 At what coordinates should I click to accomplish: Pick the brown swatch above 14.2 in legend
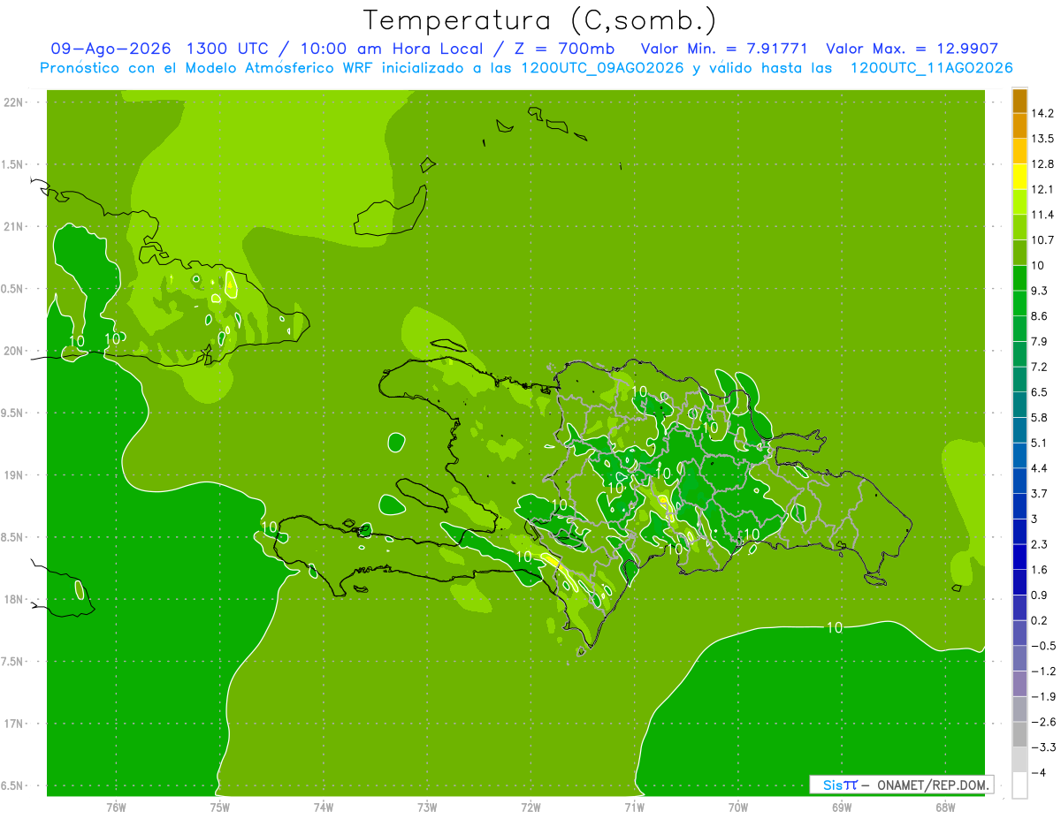(1019, 100)
